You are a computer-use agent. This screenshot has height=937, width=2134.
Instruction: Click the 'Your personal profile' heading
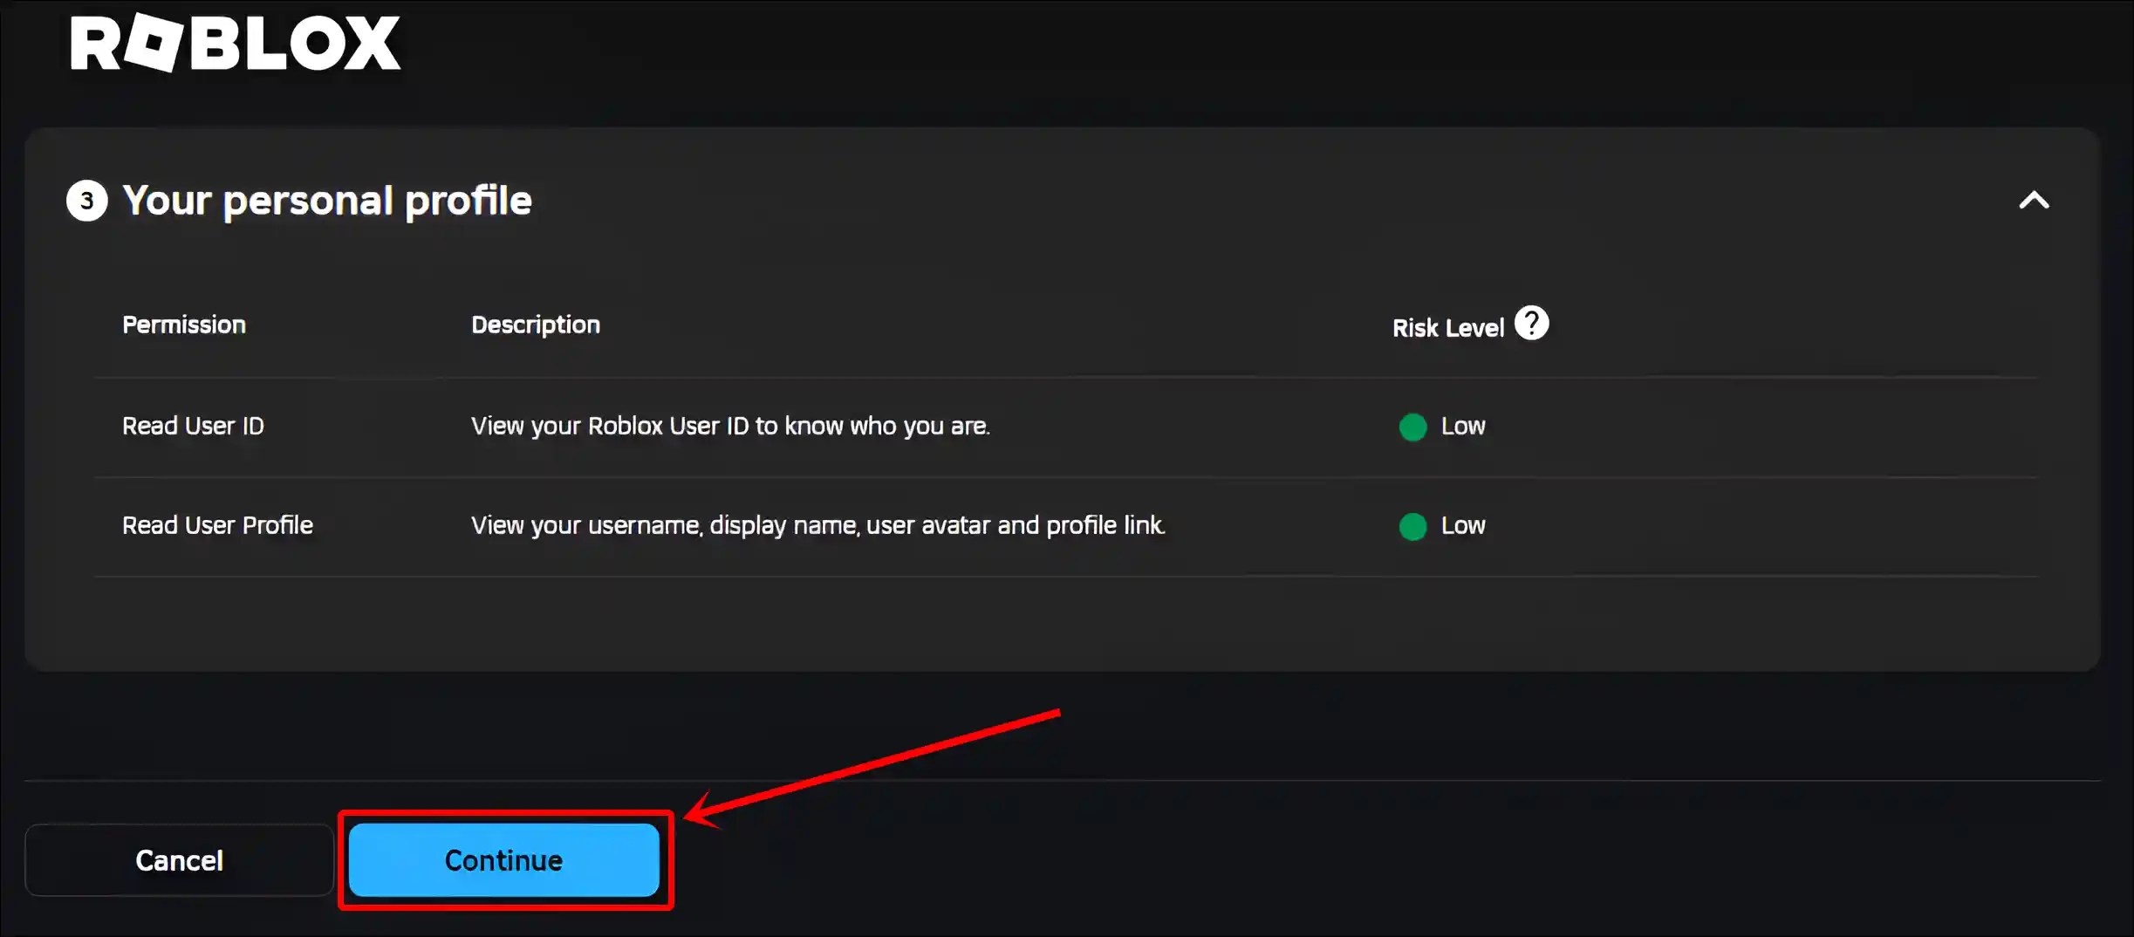(x=327, y=201)
